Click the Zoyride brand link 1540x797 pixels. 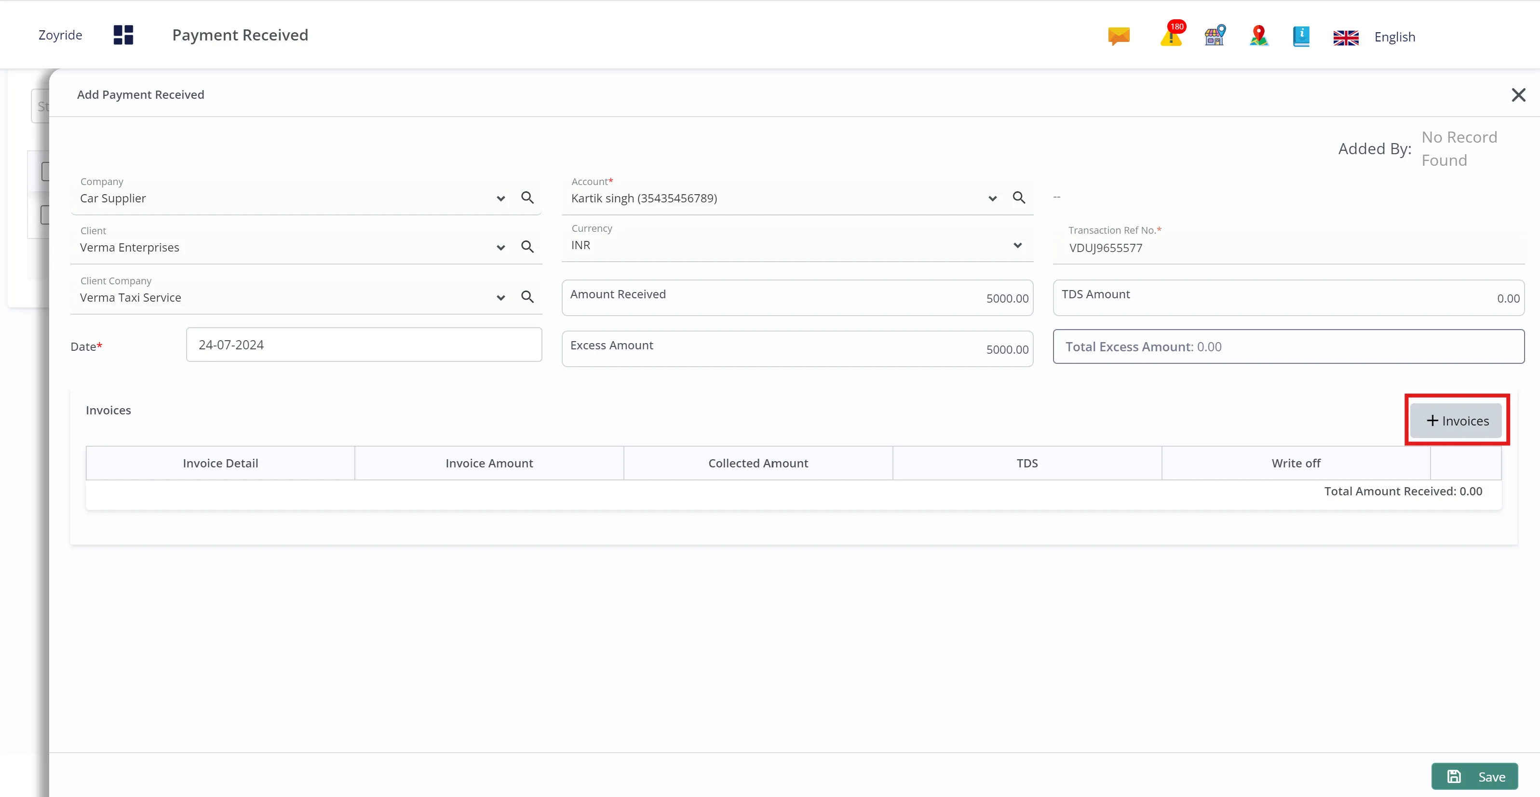click(x=60, y=35)
